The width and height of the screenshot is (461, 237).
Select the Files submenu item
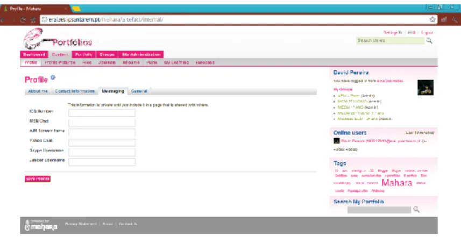(x=87, y=62)
